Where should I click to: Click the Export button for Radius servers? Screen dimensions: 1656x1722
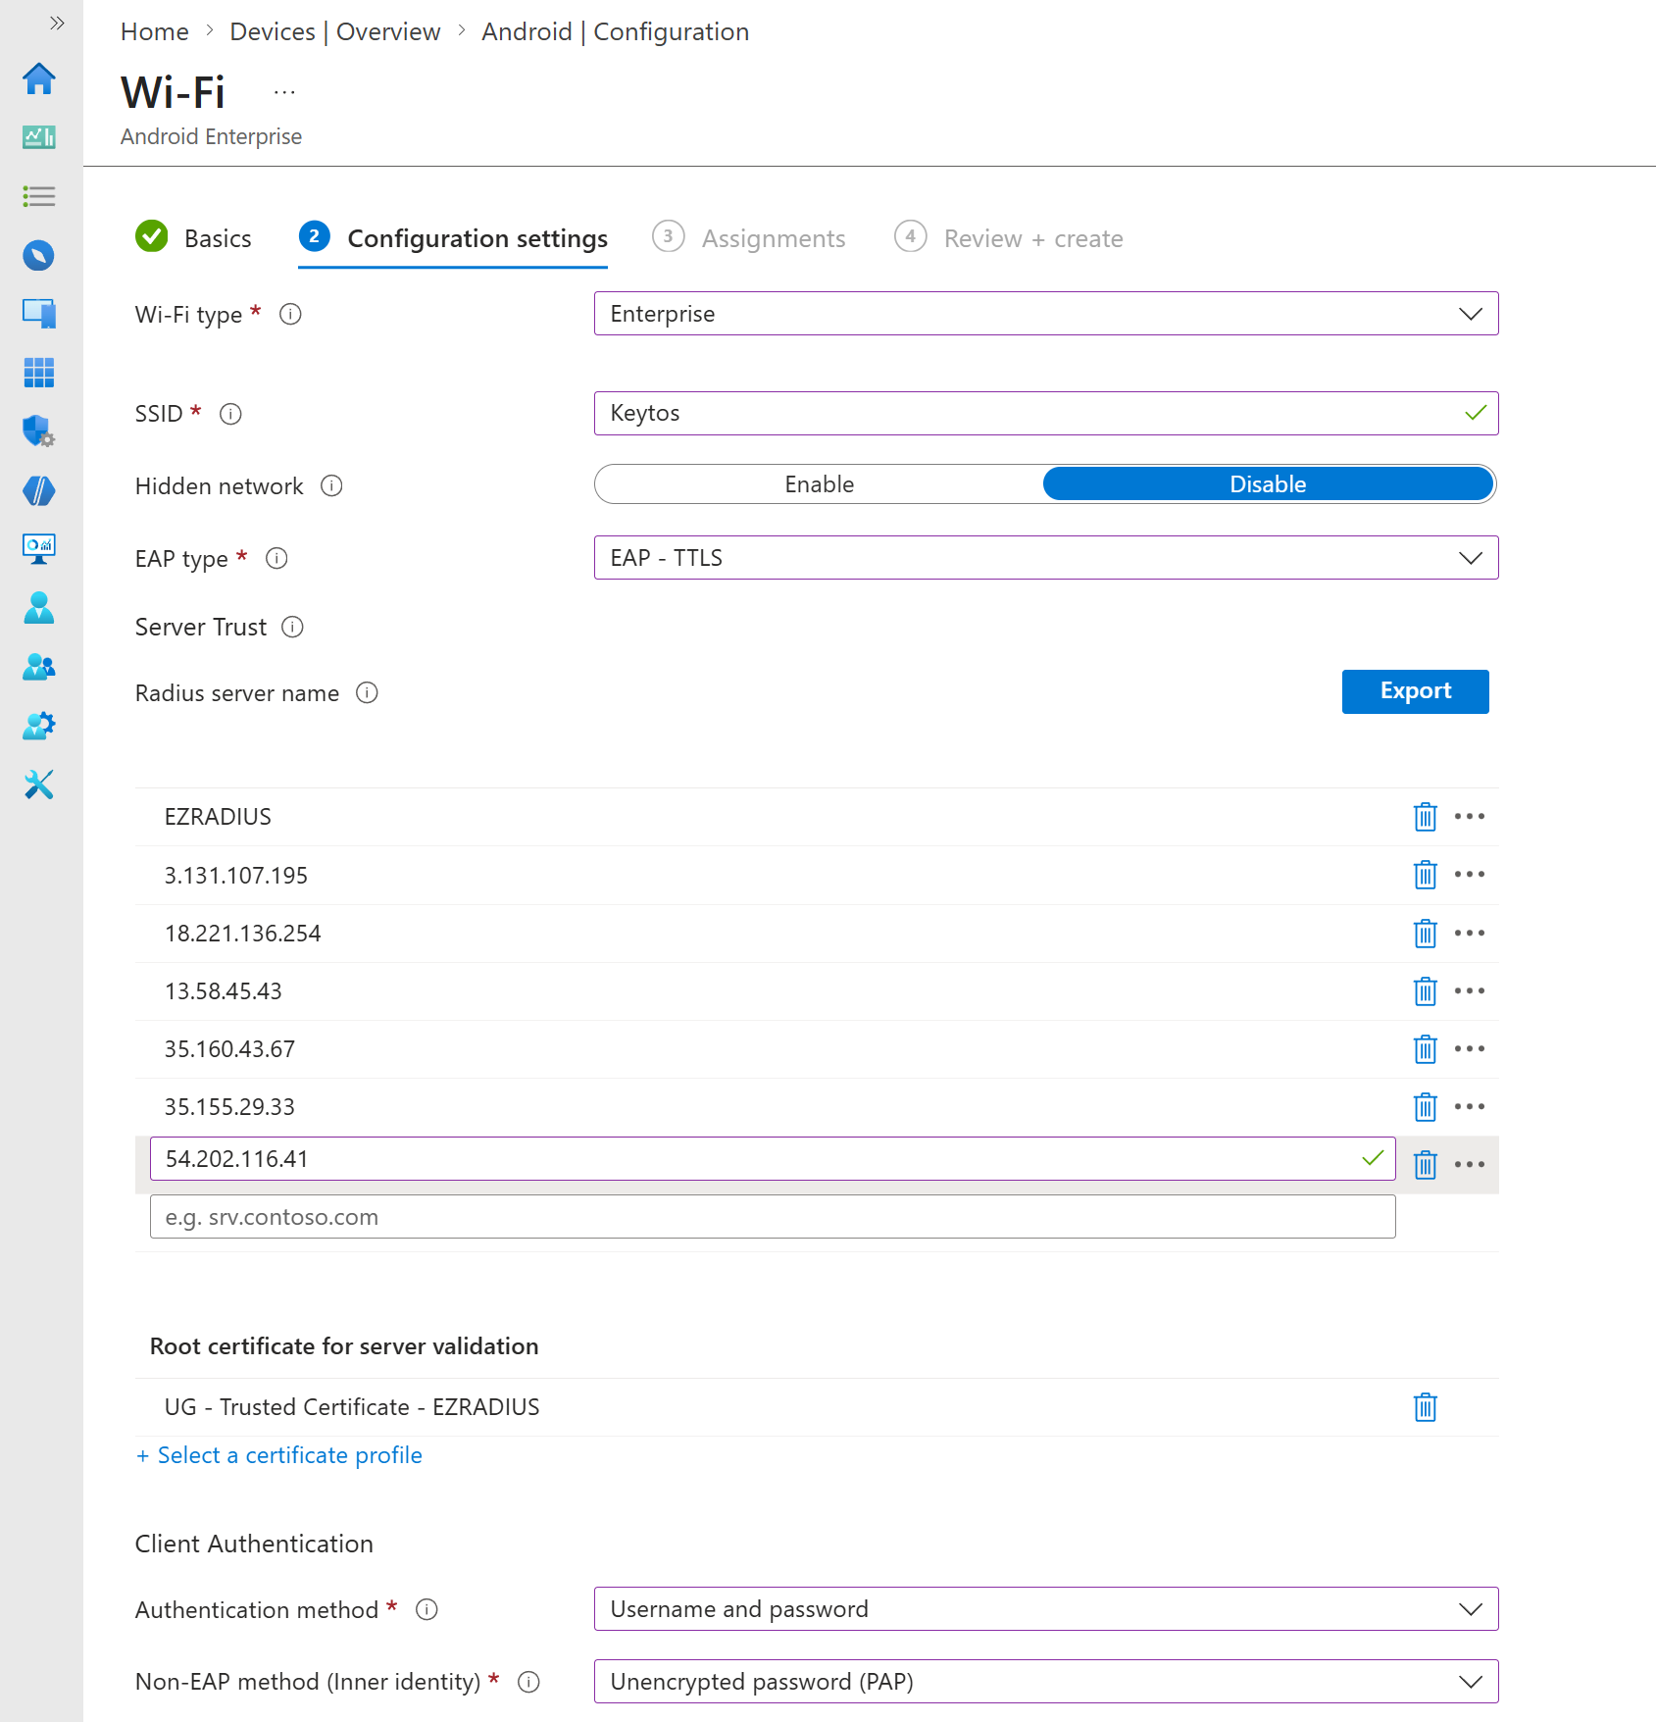(1415, 691)
